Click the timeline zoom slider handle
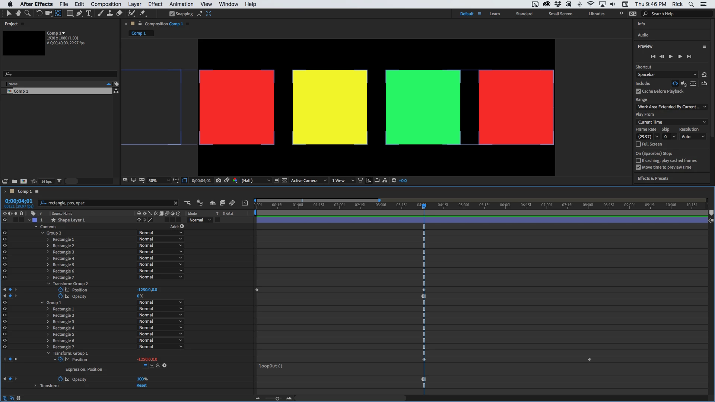715x402 pixels. (x=277, y=399)
